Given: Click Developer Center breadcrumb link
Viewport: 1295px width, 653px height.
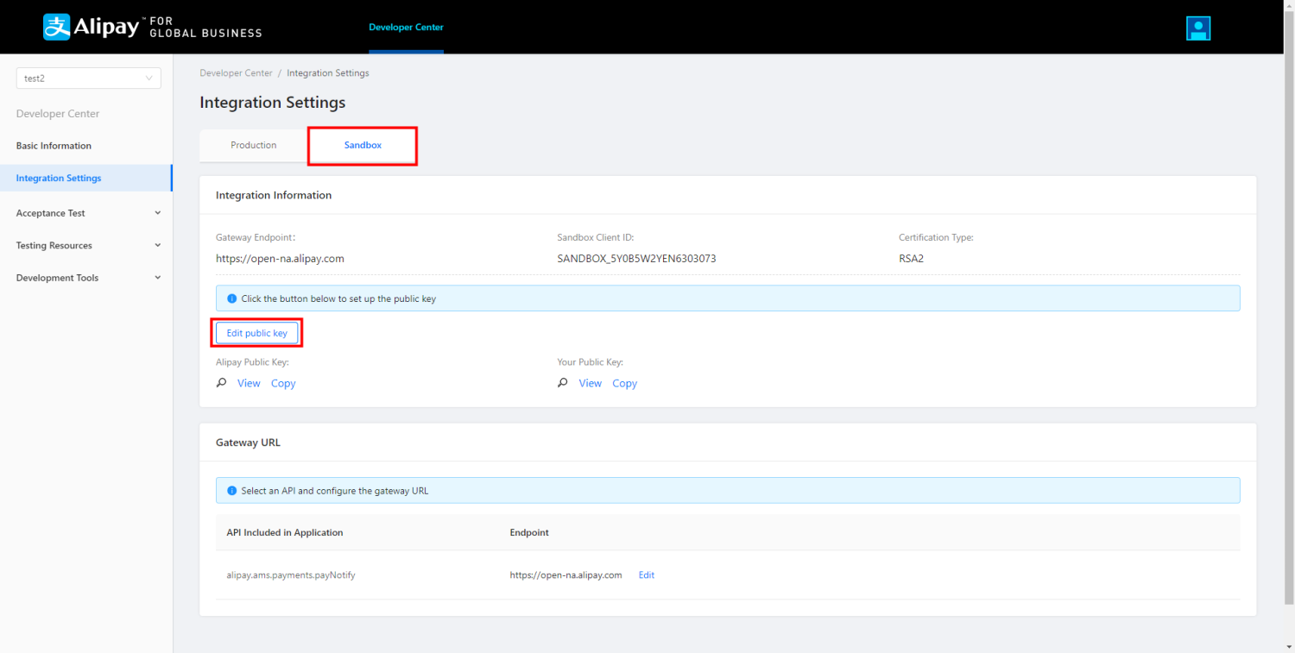Looking at the screenshot, I should click(236, 73).
